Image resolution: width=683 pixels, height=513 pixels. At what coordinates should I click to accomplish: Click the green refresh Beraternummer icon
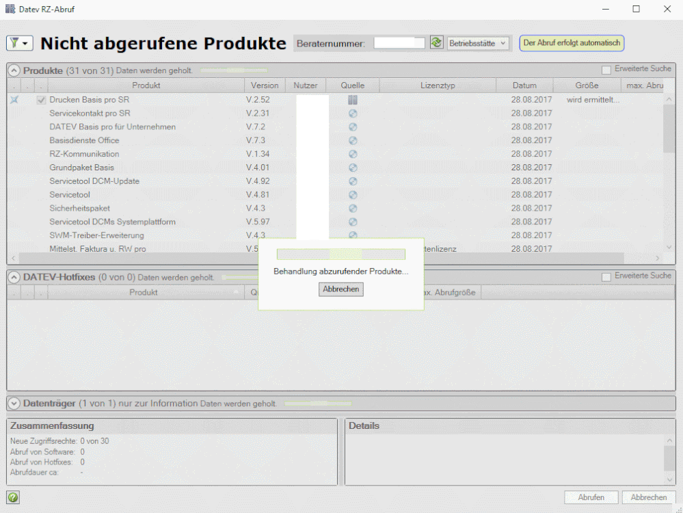pyautogui.click(x=436, y=42)
